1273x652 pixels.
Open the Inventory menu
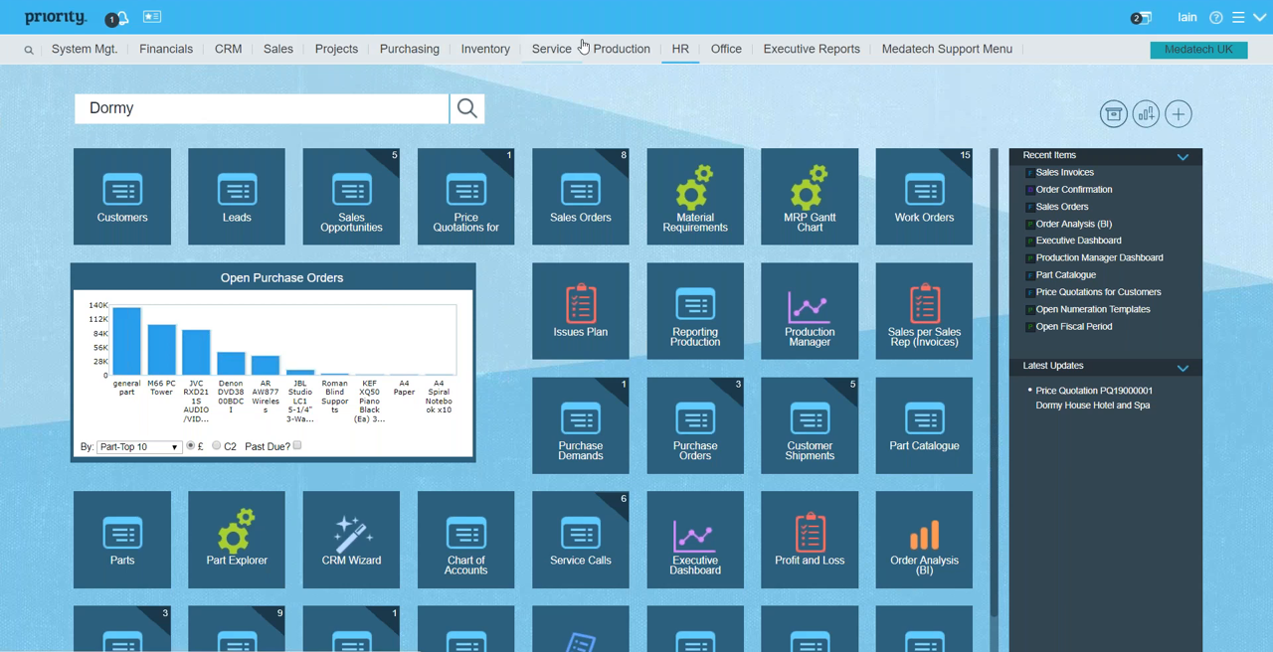(485, 49)
